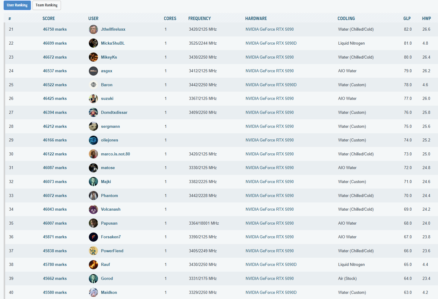Click the SCORE column header
This screenshot has height=299, width=438.
(49, 19)
